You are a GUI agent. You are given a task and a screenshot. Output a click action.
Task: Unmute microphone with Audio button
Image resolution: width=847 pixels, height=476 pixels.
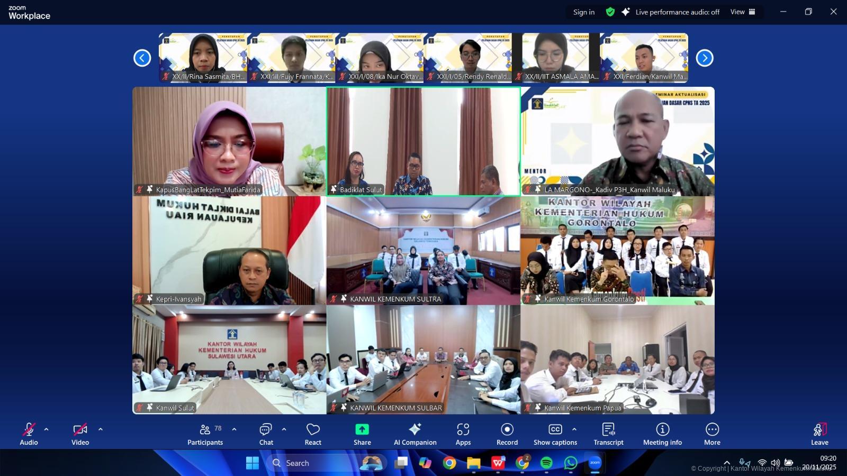click(29, 434)
